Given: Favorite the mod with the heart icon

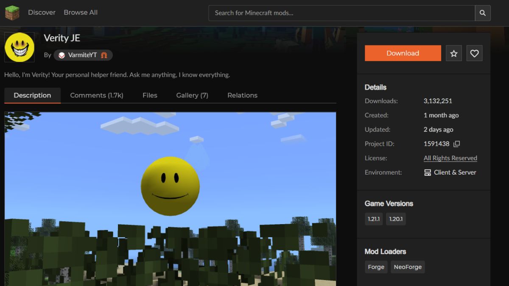Looking at the screenshot, I should pos(475,53).
